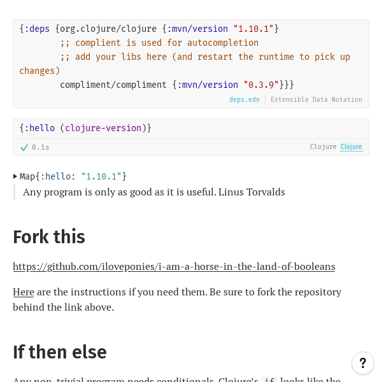Open the deps.edn file link
Screen dimensions: 382x382
click(244, 99)
